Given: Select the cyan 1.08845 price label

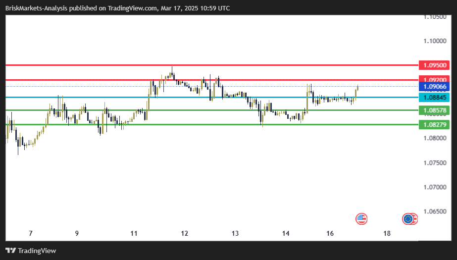Looking at the screenshot, I should pos(434,97).
